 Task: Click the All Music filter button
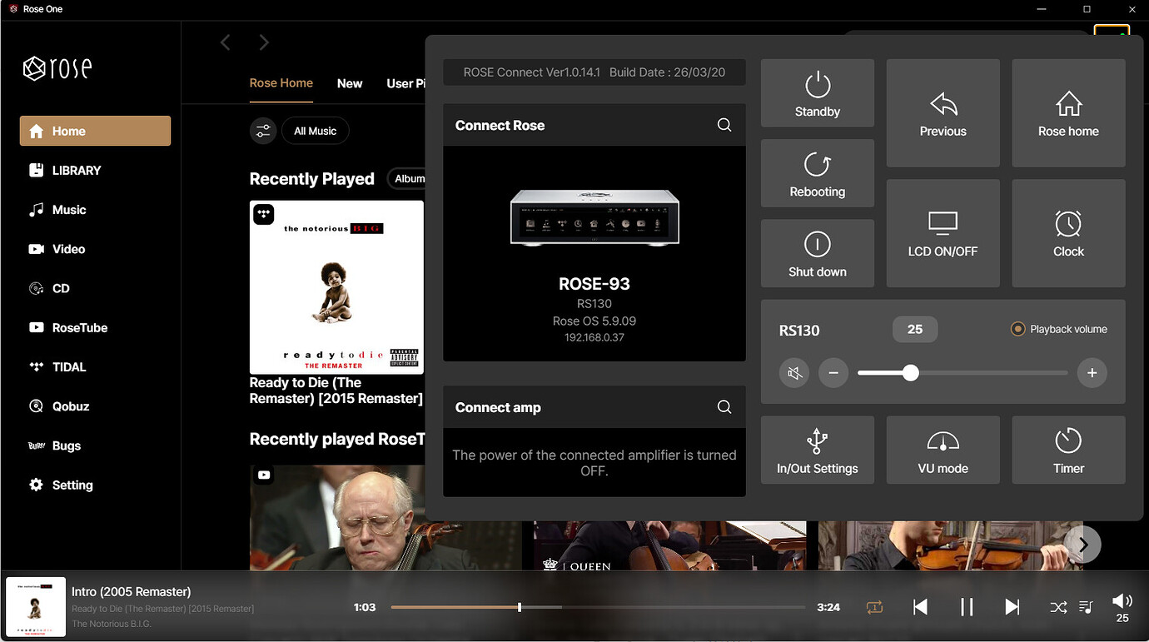pos(316,131)
